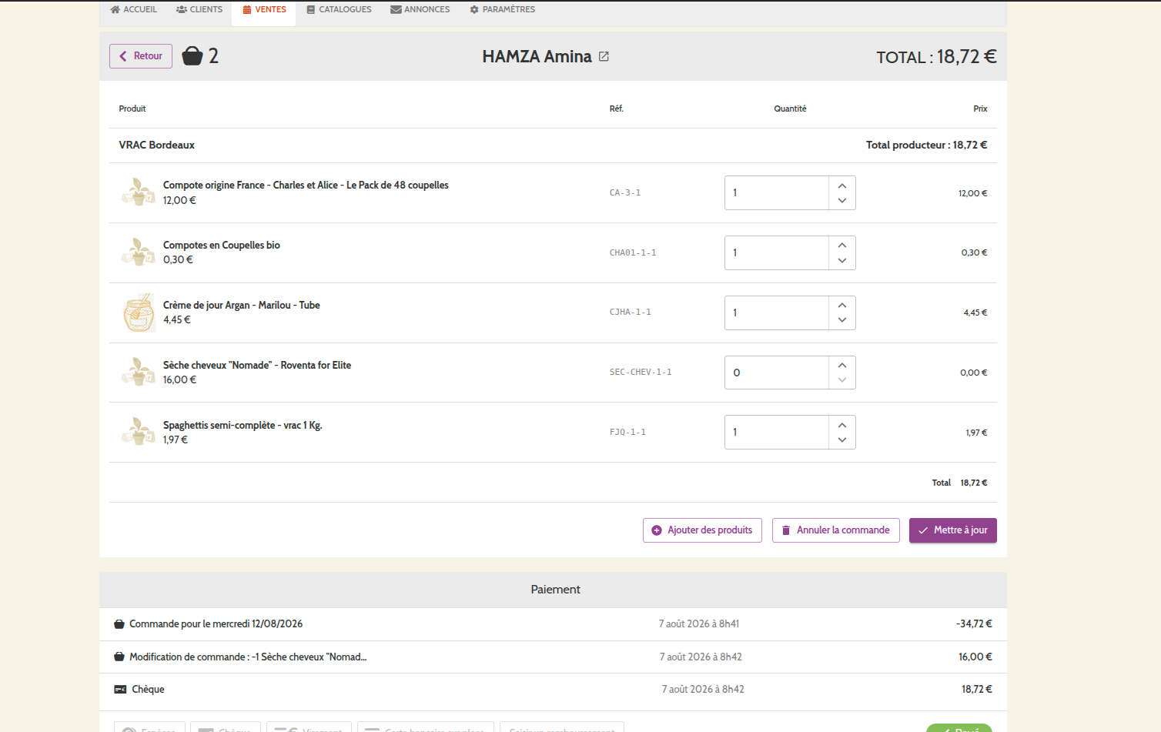Click the reference FJQ-1-1
This screenshot has height=732, width=1161.
click(627, 433)
